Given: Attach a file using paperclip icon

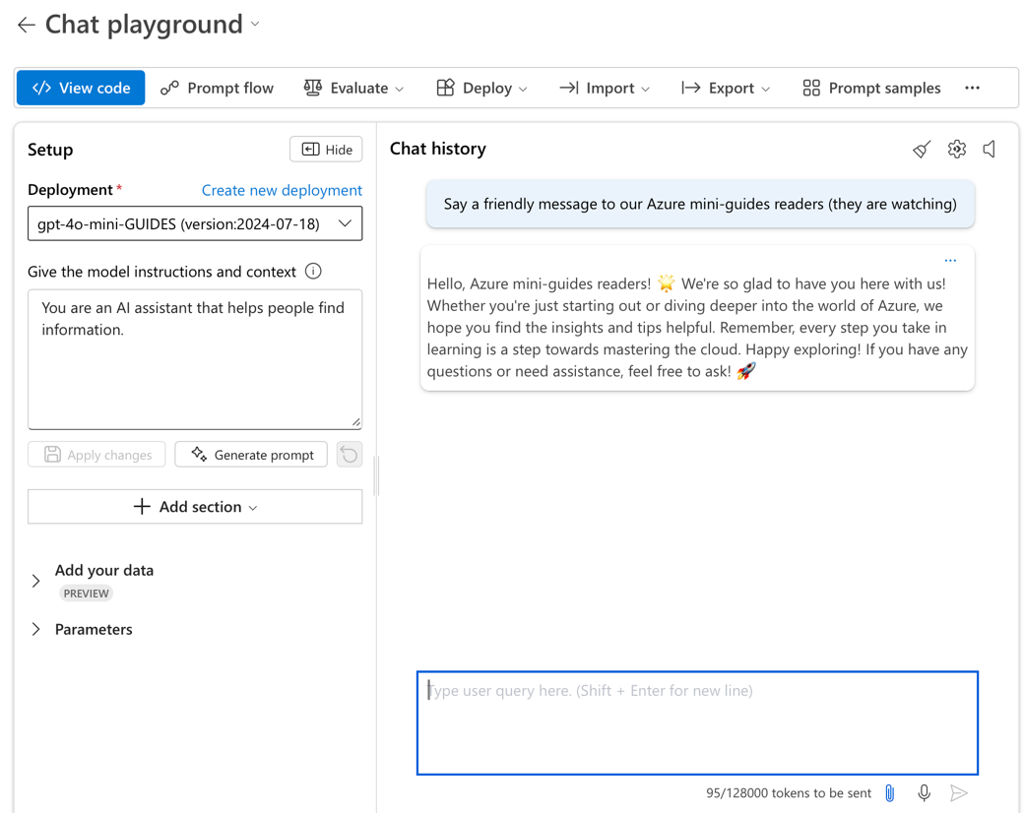Looking at the screenshot, I should [890, 793].
